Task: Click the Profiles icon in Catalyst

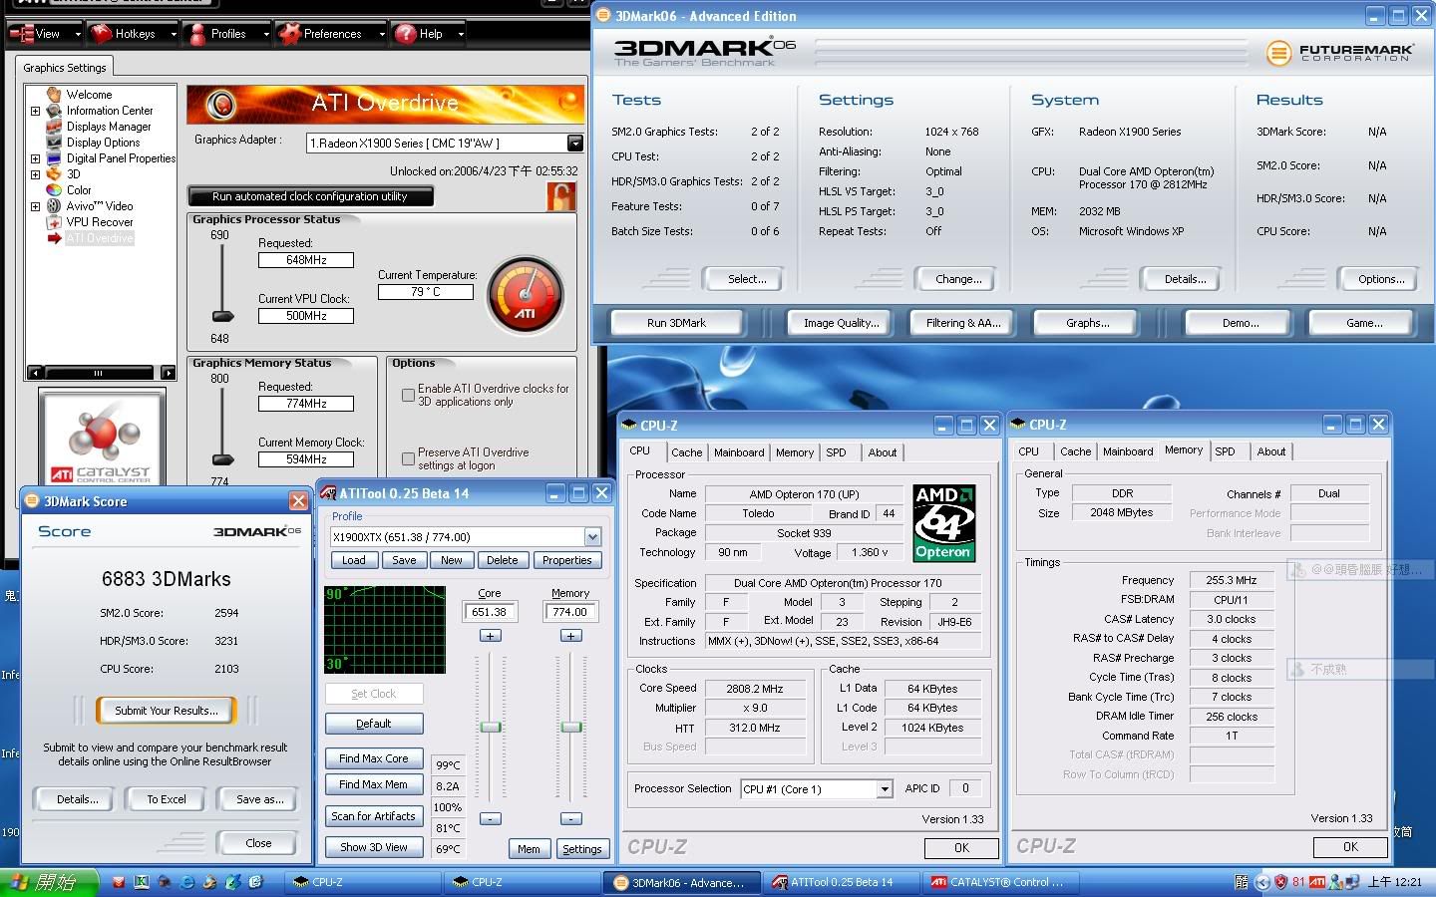Action: click(x=196, y=34)
